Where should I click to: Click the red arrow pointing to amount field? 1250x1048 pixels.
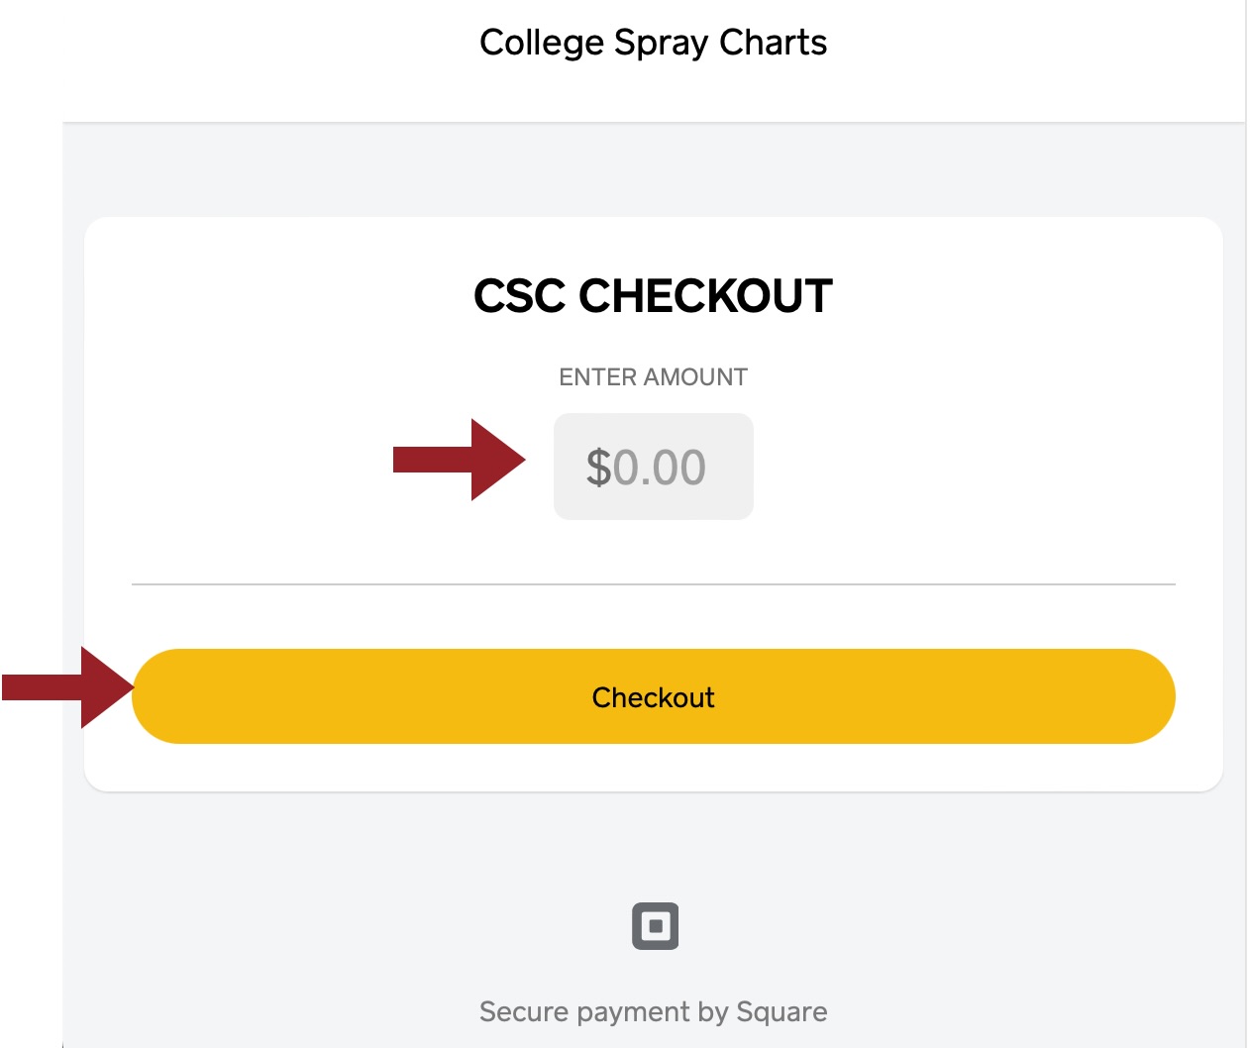460,460
